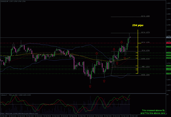This screenshot has width=171, height=117.
Task: Select the EURUSD,M5 chart title text
Action: pyautogui.click(x=4, y=1)
